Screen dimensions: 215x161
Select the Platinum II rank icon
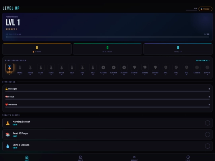coord(113,67)
